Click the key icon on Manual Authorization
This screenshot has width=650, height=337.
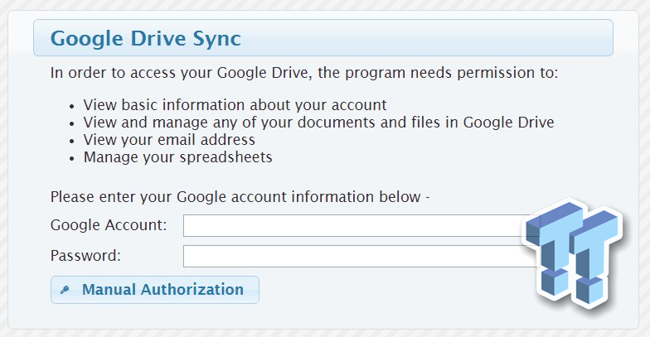click(65, 290)
